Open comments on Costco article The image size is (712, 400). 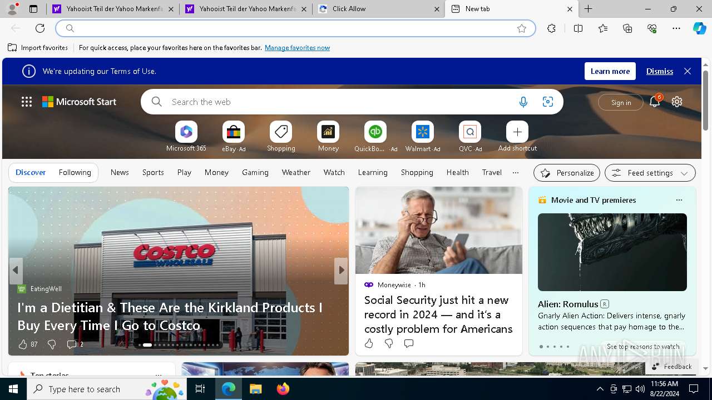(71, 344)
